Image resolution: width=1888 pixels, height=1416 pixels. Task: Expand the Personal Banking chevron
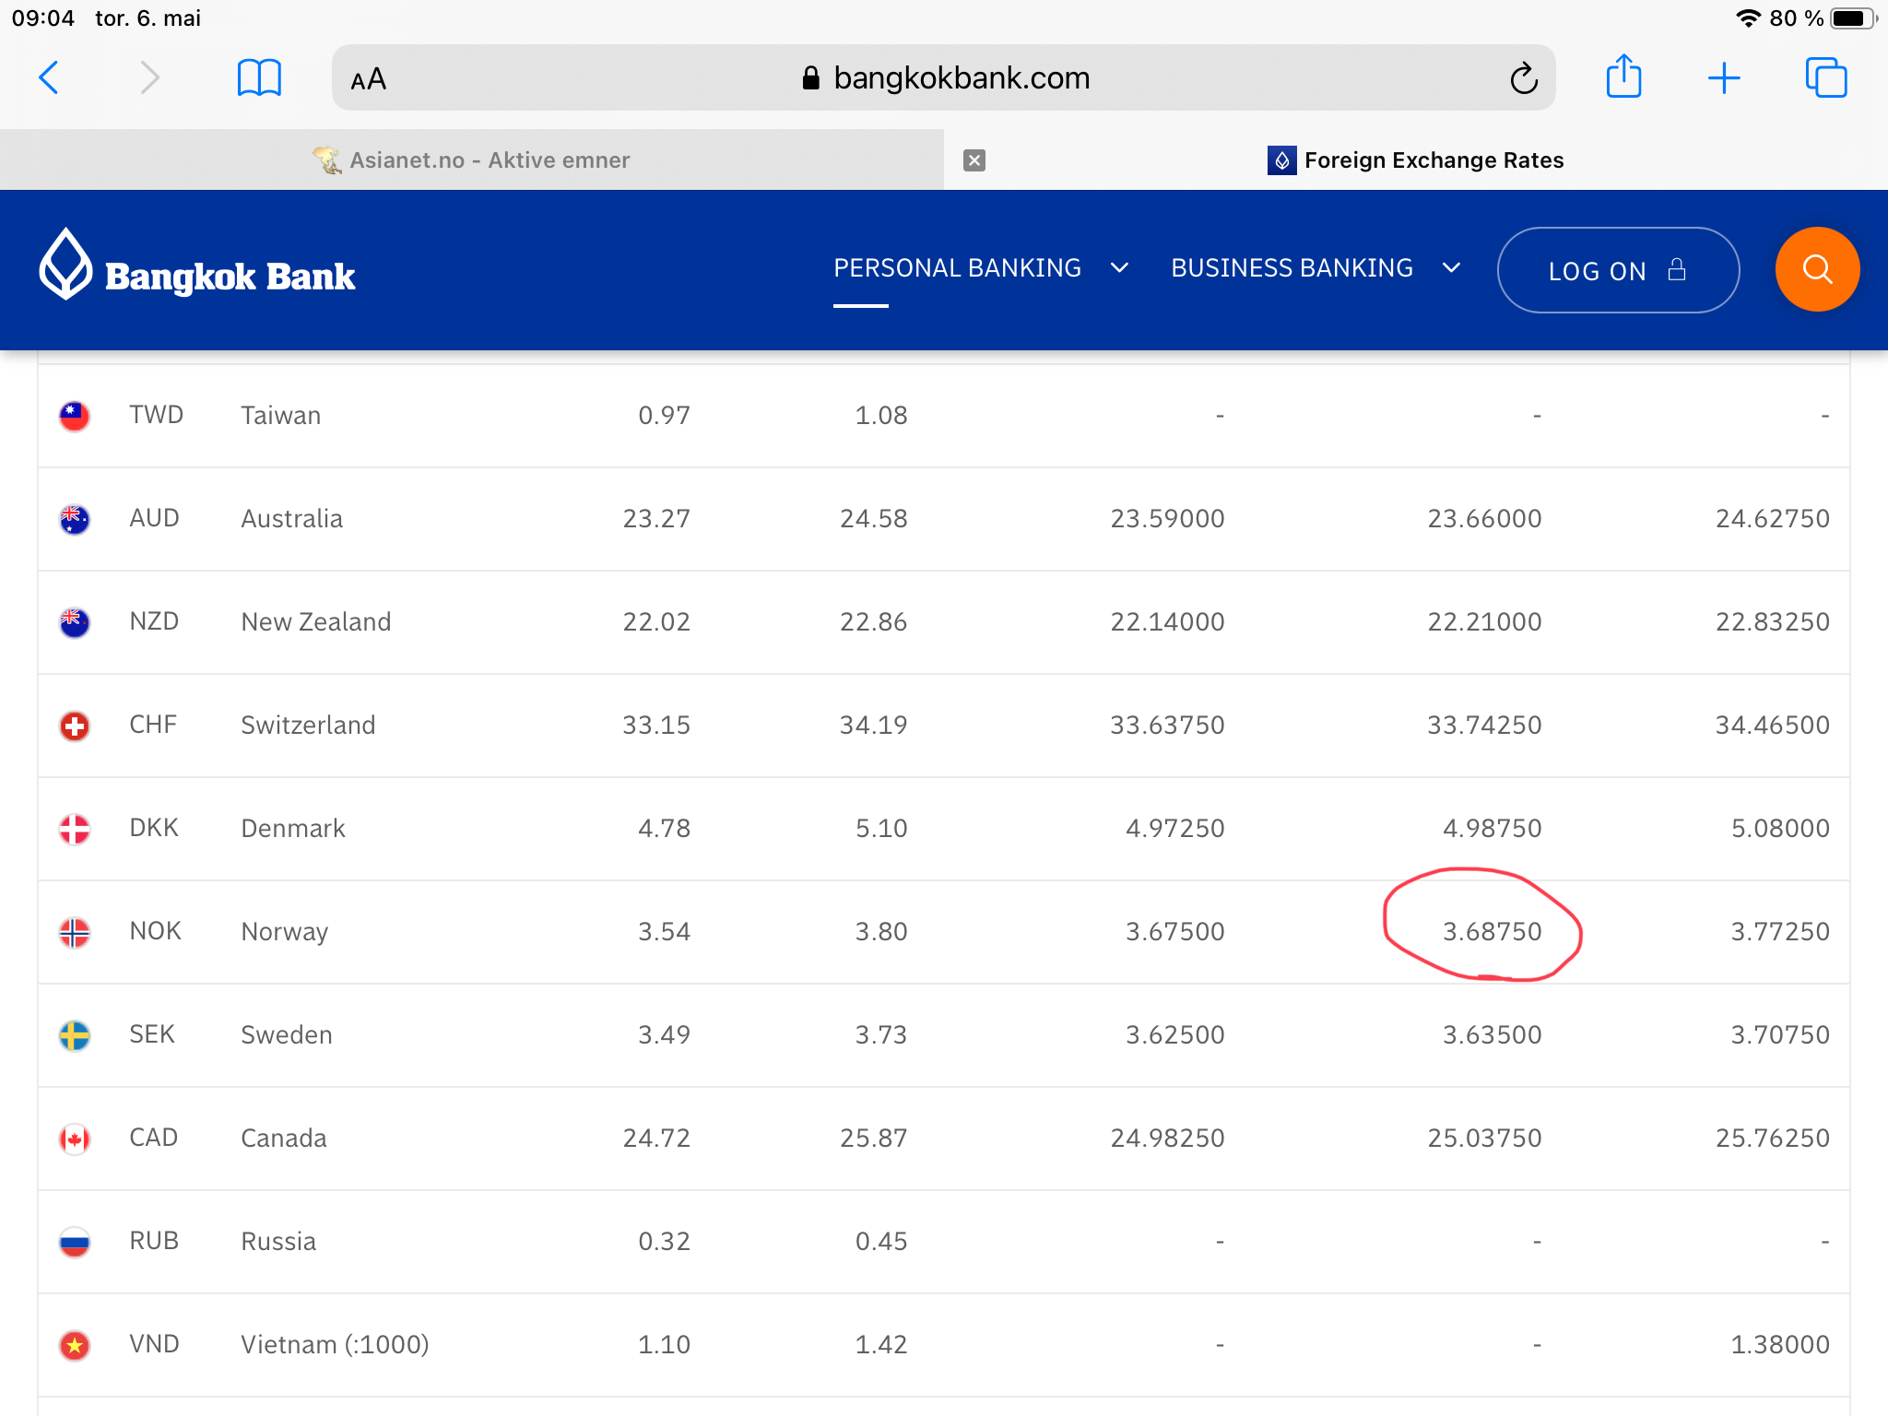1119,268
